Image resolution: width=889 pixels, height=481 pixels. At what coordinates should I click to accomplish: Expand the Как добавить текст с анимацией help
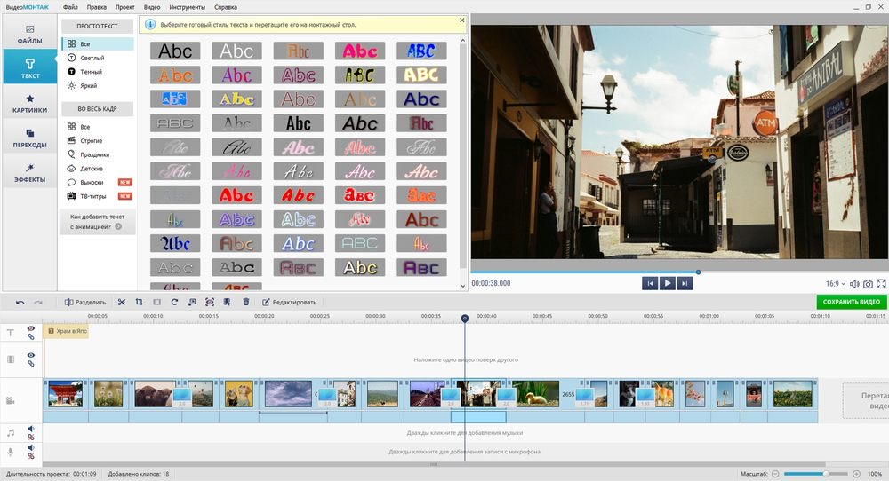[98, 221]
